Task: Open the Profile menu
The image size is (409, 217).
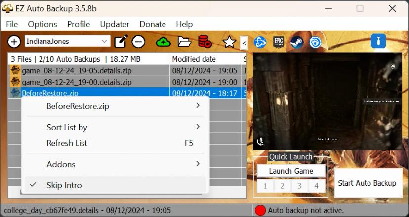Action: 79,24
